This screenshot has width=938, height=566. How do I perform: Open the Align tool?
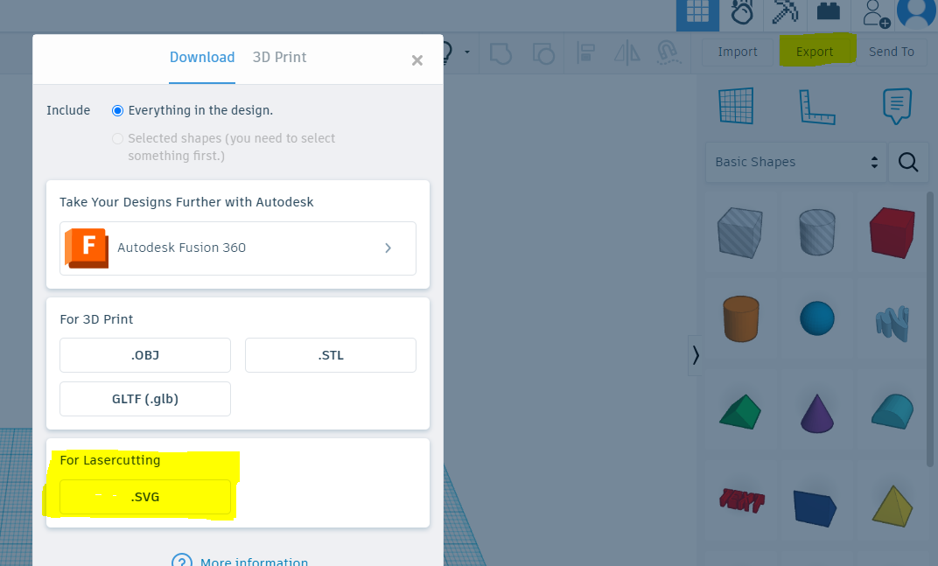tap(584, 53)
